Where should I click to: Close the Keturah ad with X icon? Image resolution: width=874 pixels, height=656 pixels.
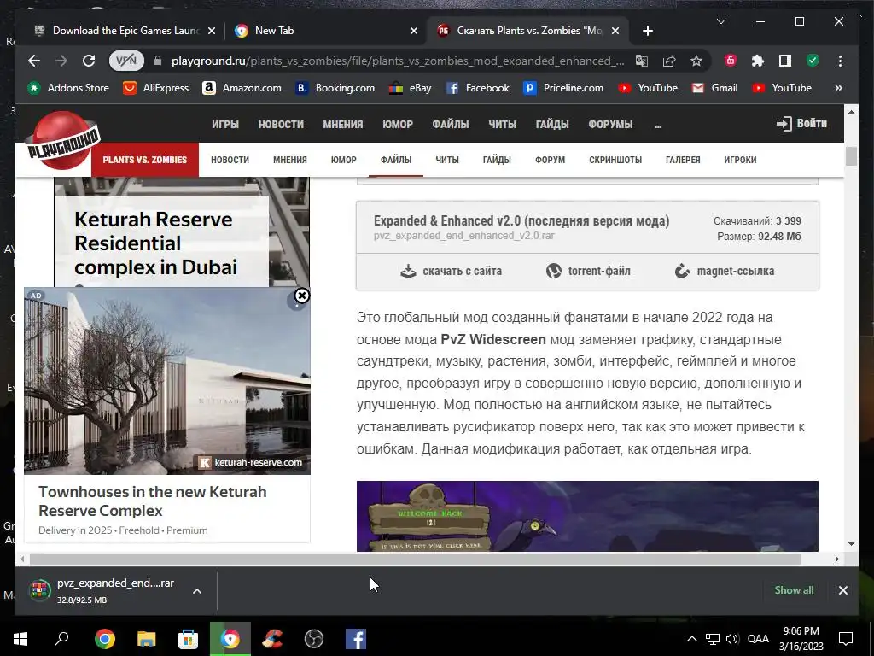tap(301, 296)
